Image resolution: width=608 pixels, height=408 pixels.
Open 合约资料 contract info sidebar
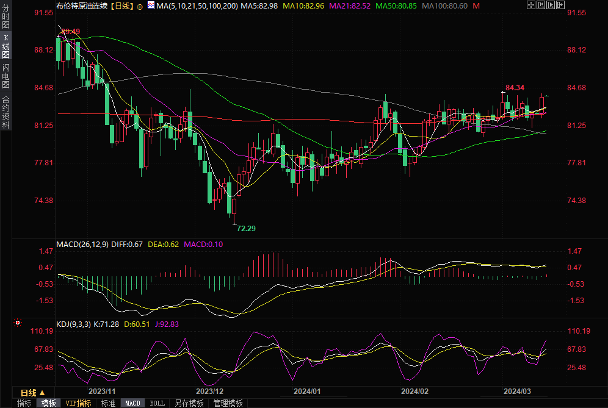[6, 112]
